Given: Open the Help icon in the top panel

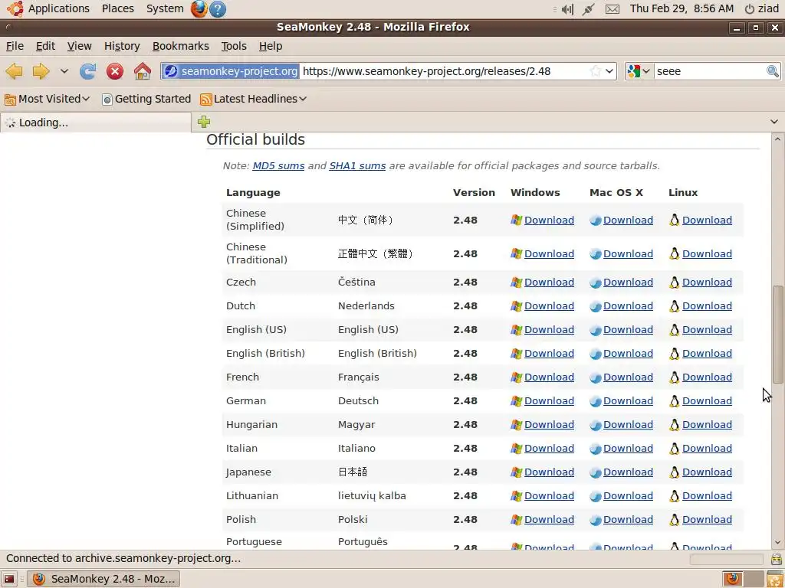Looking at the screenshot, I should [218, 8].
